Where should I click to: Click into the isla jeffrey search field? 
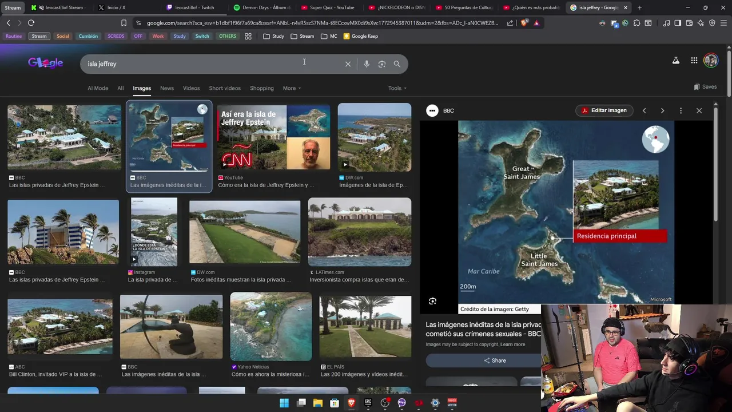tap(212, 64)
